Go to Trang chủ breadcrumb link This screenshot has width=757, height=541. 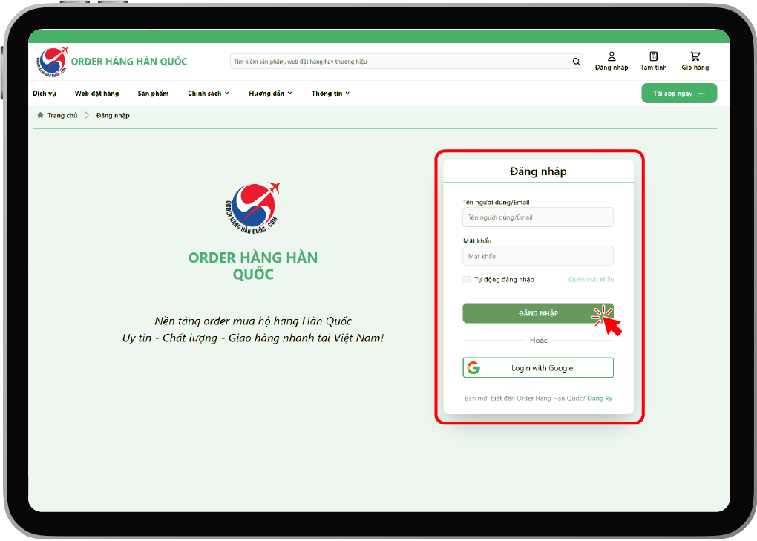tap(62, 115)
